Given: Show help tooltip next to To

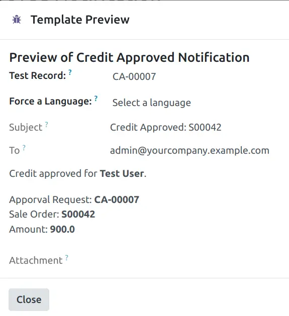Looking at the screenshot, I should (x=24, y=148).
